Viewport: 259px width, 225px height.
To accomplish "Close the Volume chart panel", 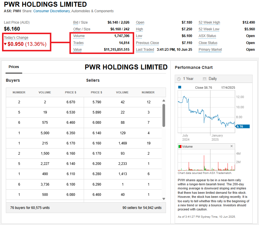I will tap(232, 146).
